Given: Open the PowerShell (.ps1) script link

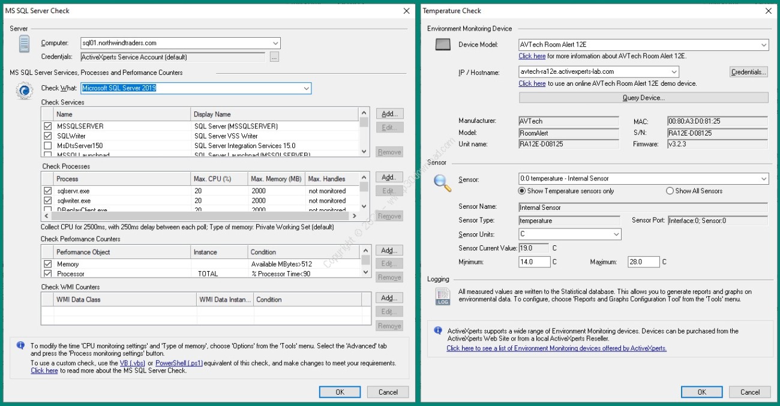Looking at the screenshot, I should pos(179,363).
